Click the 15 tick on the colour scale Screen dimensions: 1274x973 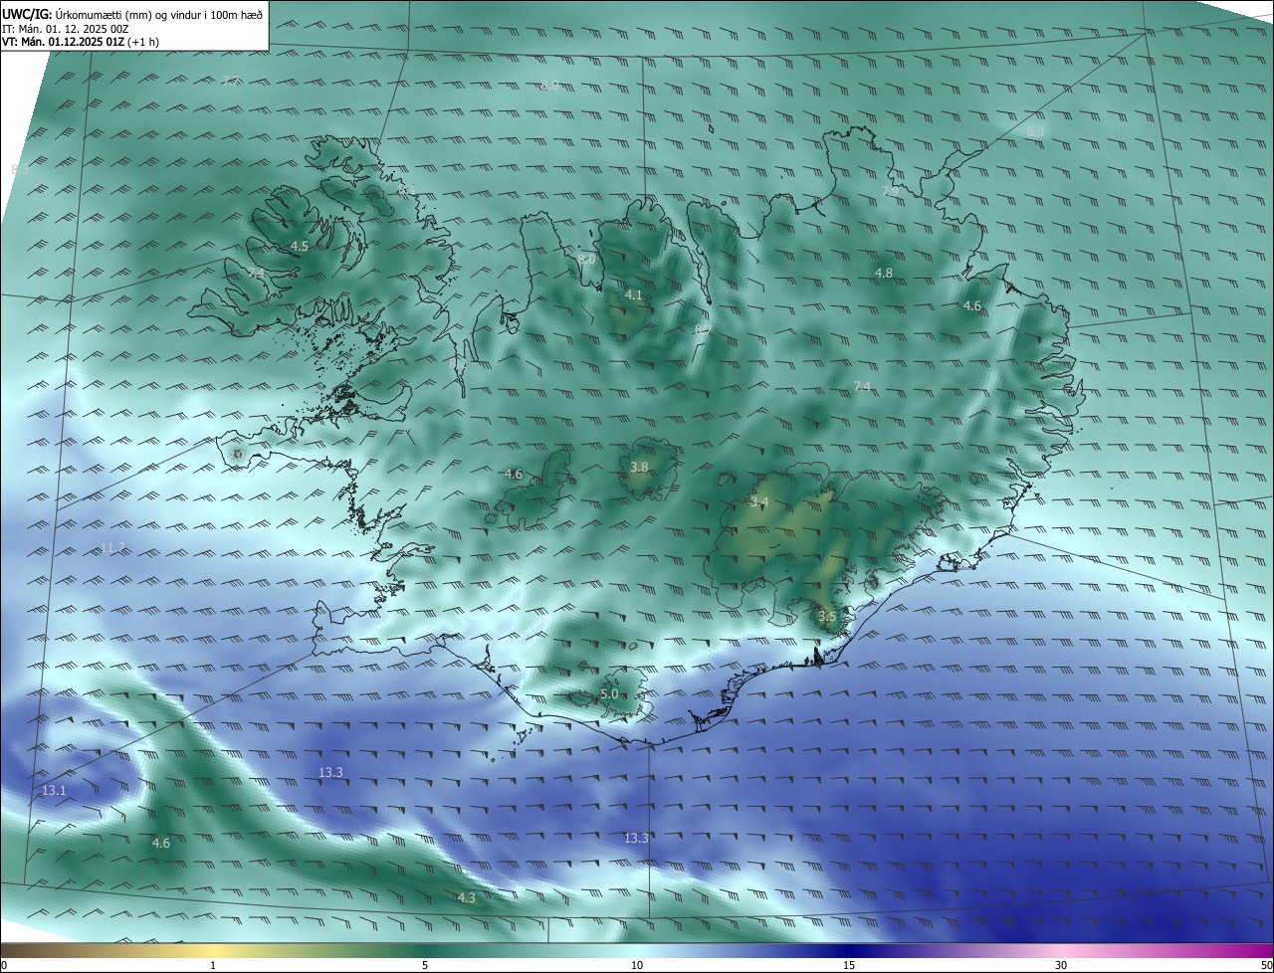(x=849, y=965)
